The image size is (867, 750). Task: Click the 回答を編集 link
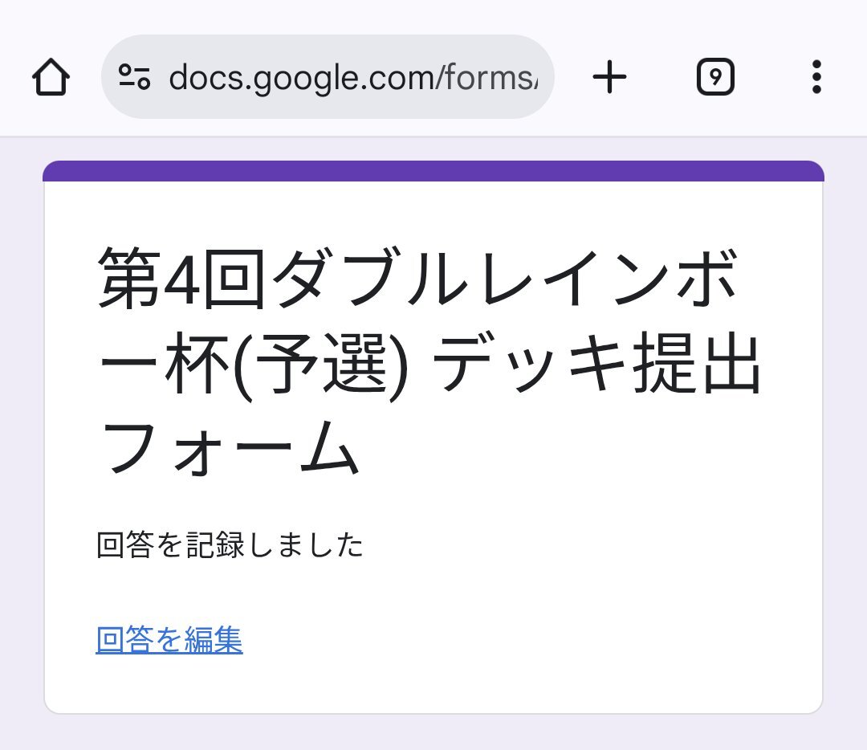pyautogui.click(x=169, y=640)
